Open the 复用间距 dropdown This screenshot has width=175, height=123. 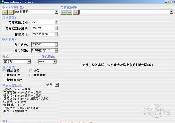56,51
